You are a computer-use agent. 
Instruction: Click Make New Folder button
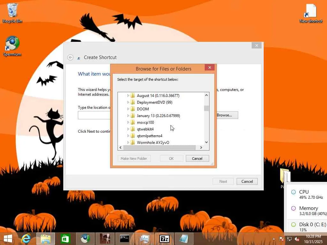pos(134,159)
